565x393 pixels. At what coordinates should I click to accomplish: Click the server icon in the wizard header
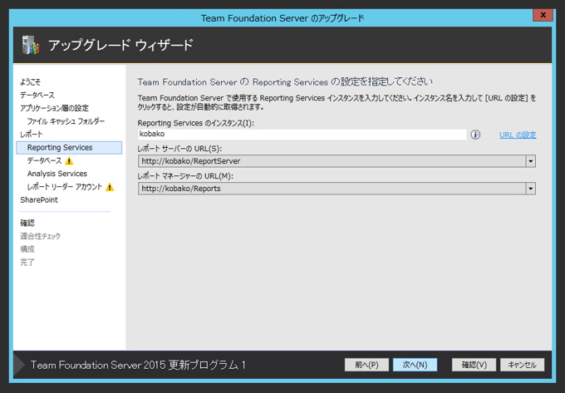point(31,45)
